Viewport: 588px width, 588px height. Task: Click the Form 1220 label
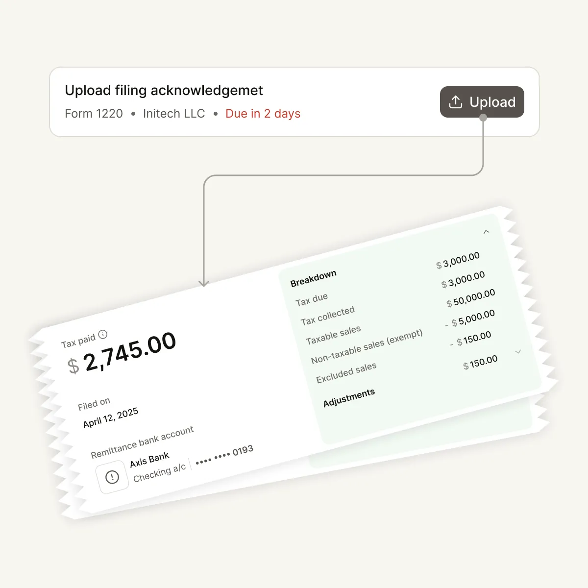[94, 114]
